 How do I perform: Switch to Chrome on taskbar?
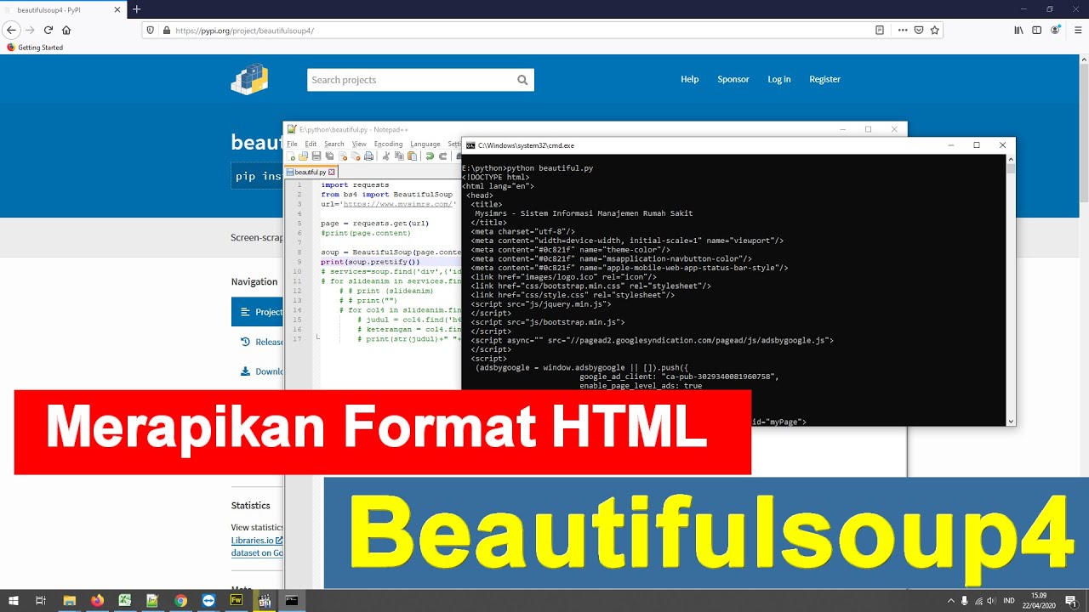(180, 600)
